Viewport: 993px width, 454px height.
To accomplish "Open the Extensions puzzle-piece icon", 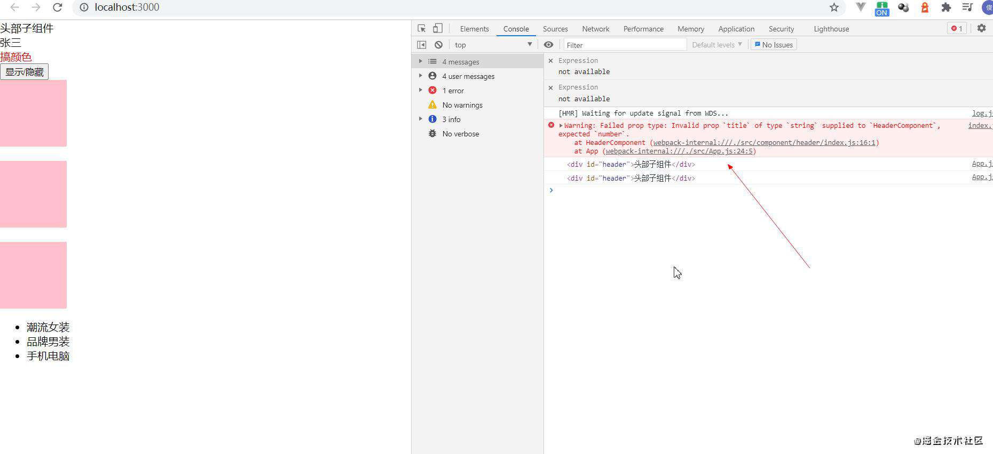I will (x=946, y=7).
